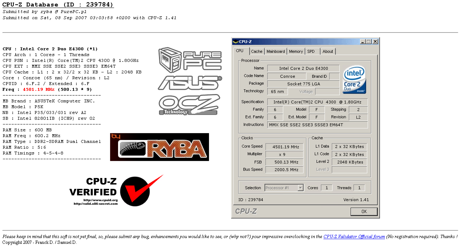Click the 'RAM Ratio : 5:6' line
Screen dimensions: 460x246
(24, 147)
